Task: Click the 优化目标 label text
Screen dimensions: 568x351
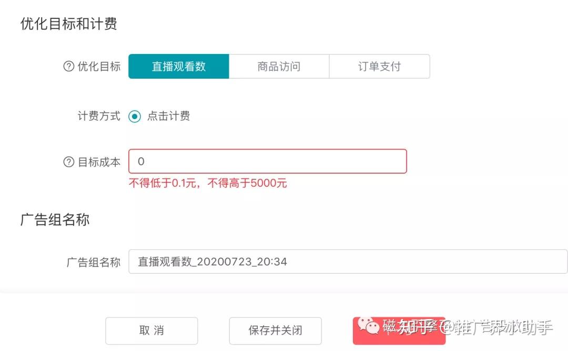Action: click(x=99, y=67)
